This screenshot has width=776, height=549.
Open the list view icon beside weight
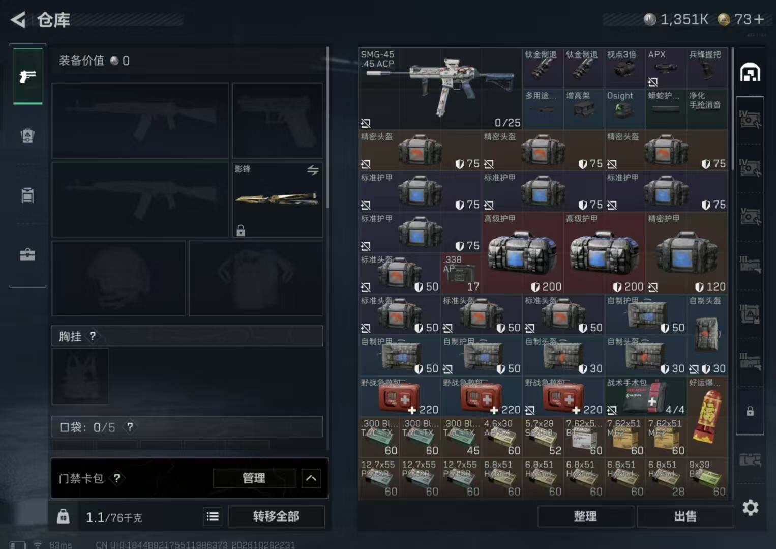[213, 517]
